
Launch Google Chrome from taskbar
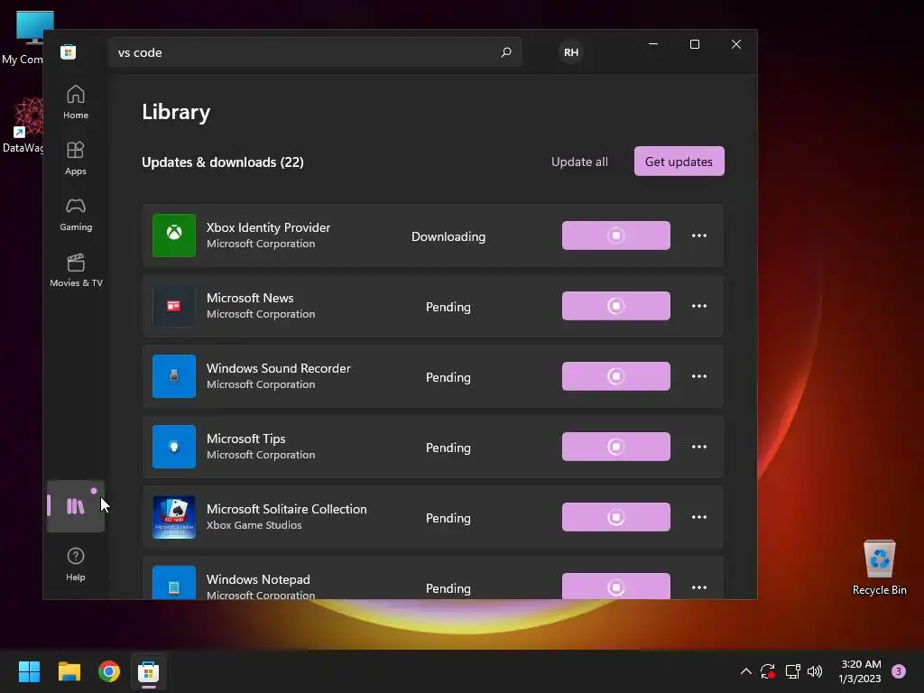pos(109,671)
